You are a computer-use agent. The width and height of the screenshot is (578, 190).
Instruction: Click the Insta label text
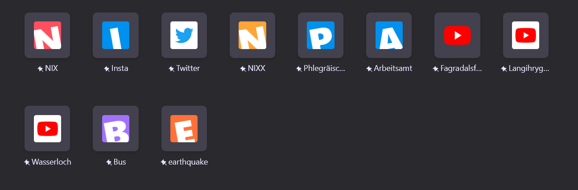[x=120, y=69]
